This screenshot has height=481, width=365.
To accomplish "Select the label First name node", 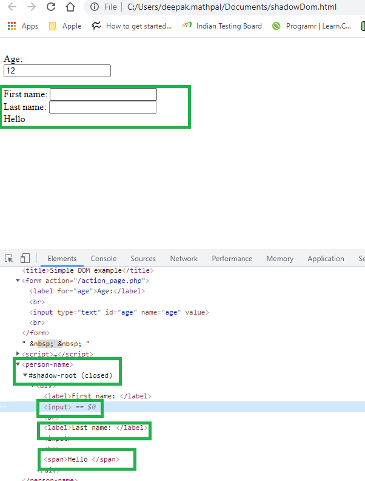I will [x=98, y=396].
